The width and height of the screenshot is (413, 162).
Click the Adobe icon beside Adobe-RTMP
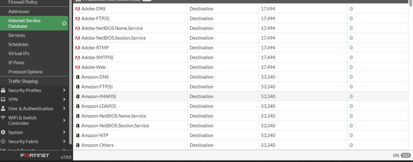pos(78,48)
